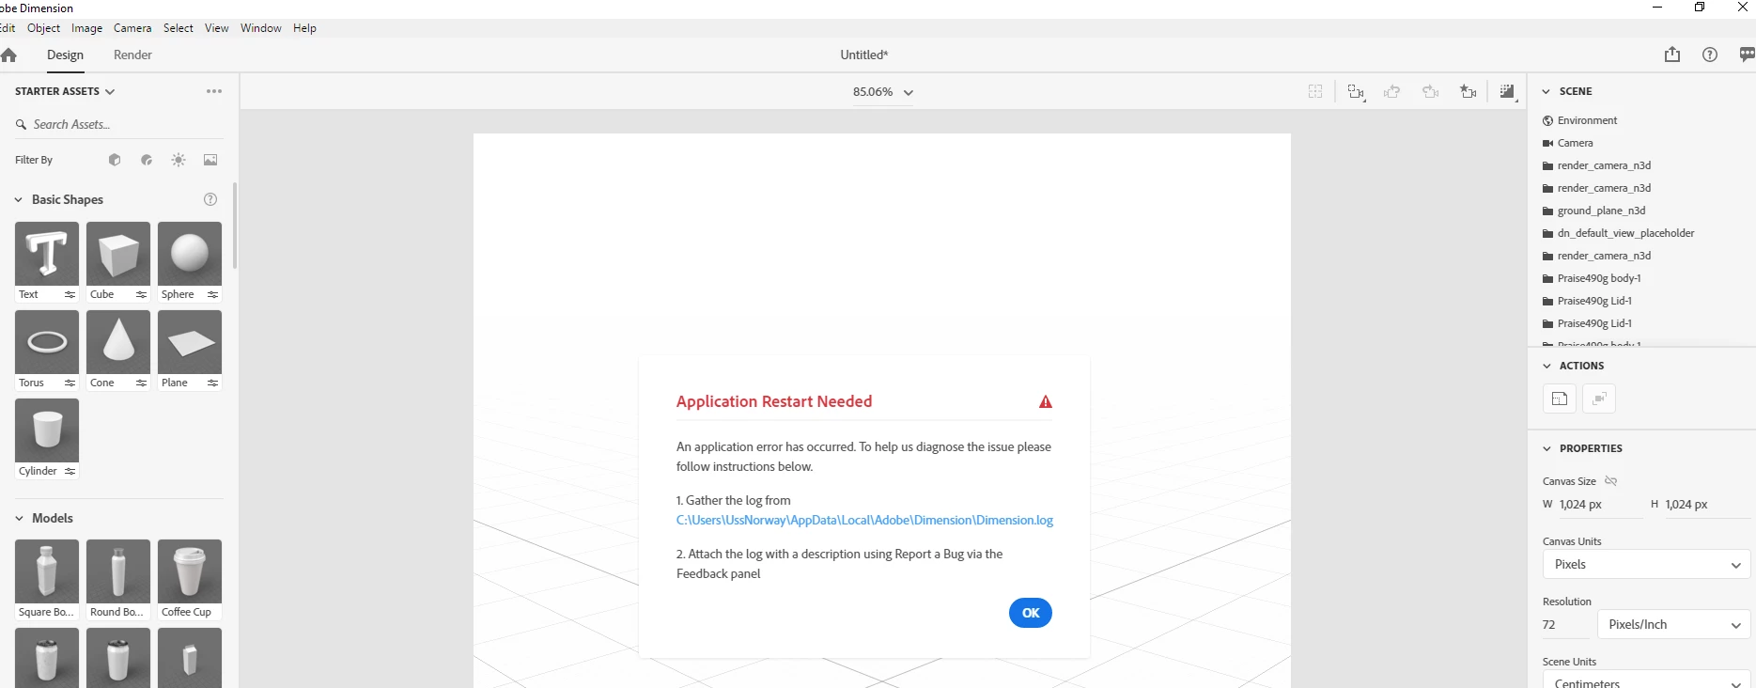Switch to the Render tab
The height and width of the screenshot is (688, 1756).
[132, 55]
